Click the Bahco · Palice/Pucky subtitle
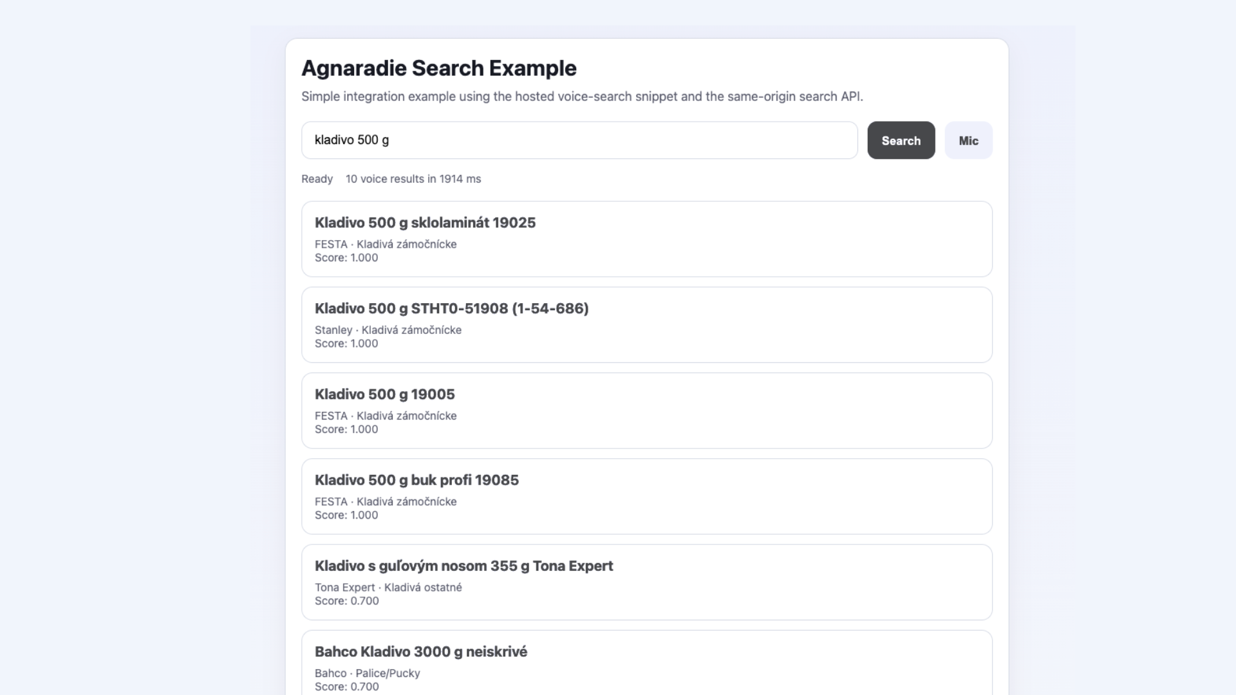 pos(367,673)
